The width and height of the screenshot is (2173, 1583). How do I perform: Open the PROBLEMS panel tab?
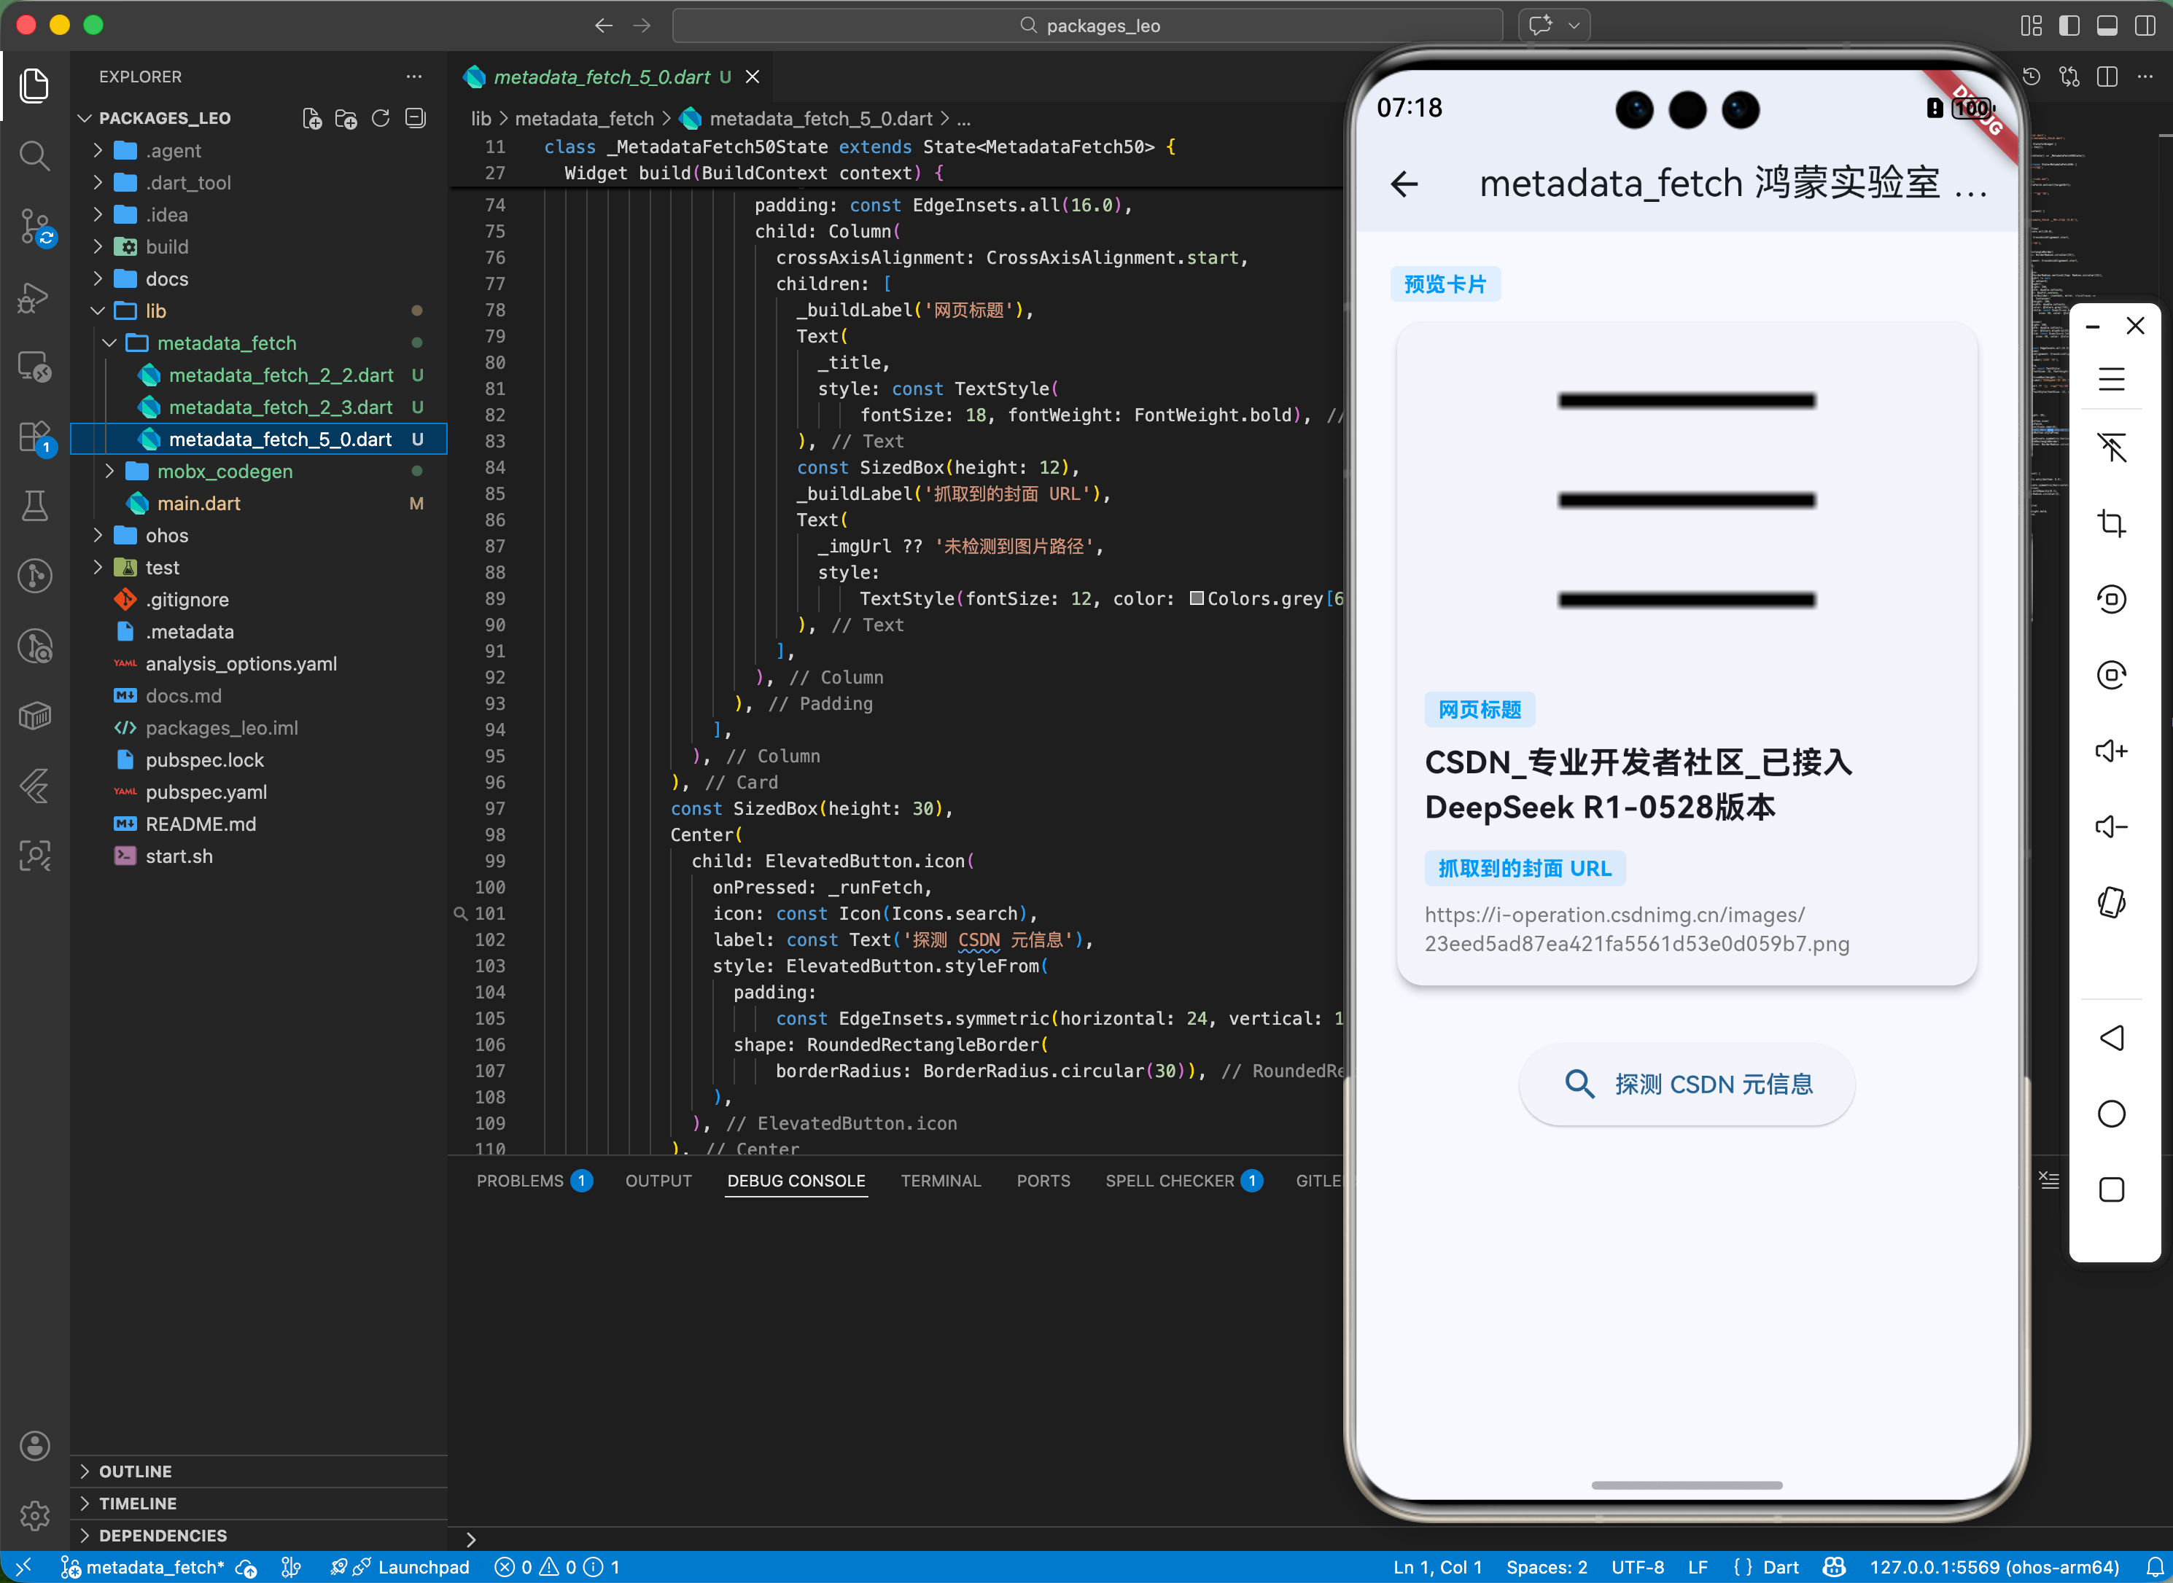tap(519, 1181)
